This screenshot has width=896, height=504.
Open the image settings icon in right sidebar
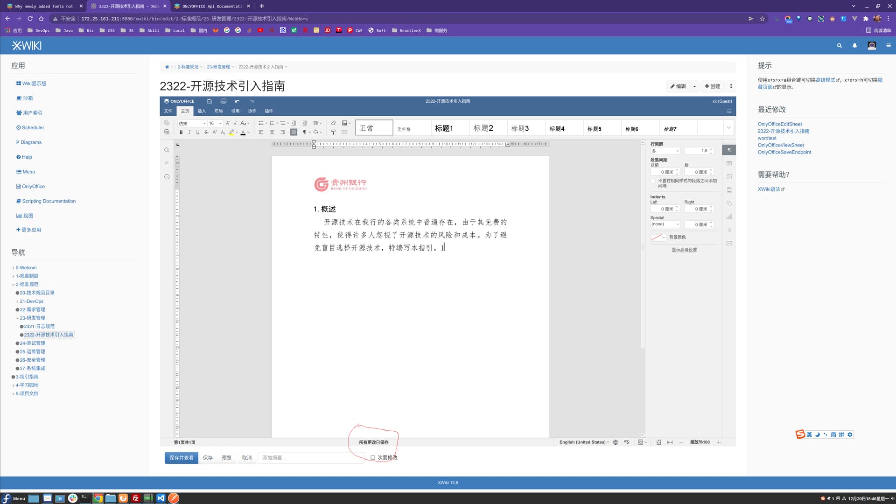[x=729, y=177]
